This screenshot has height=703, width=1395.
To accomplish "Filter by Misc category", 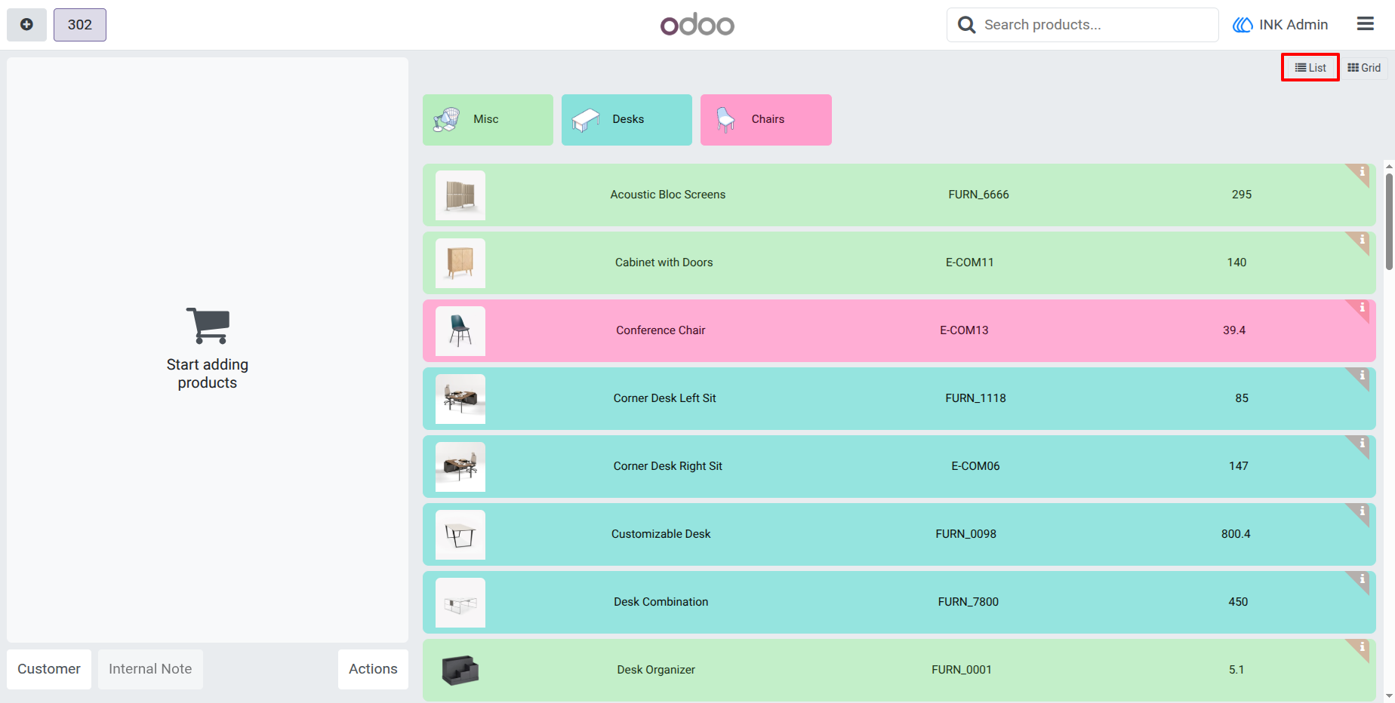I will 488,119.
